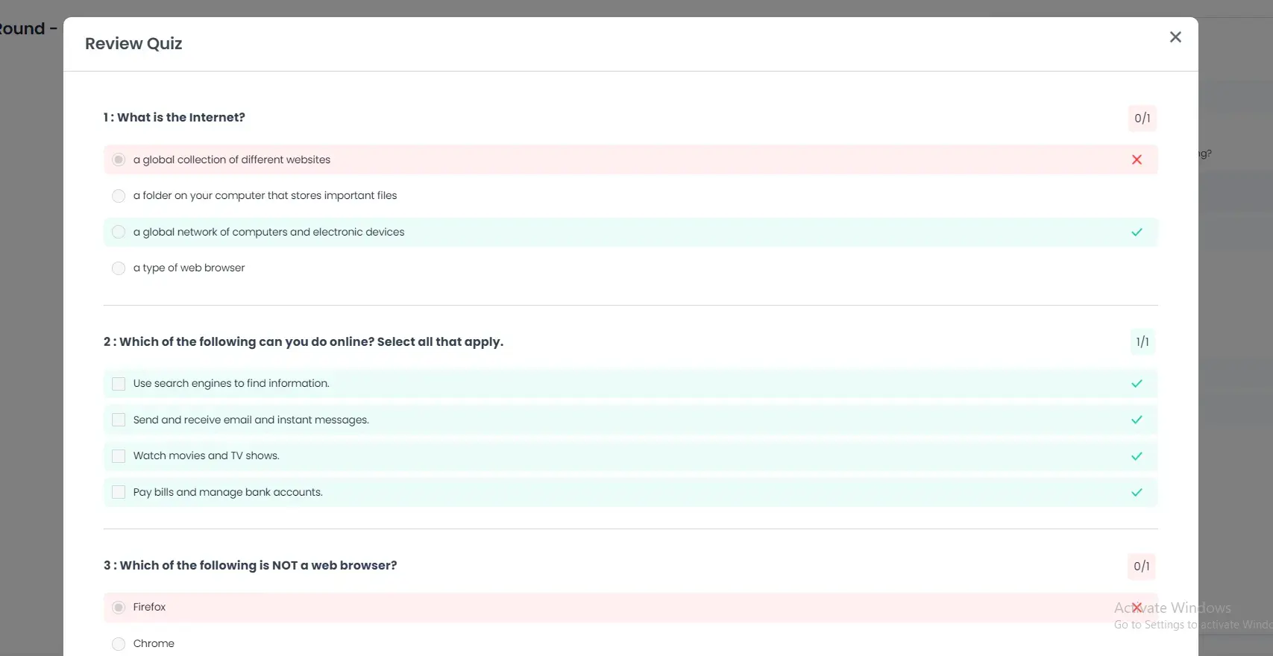This screenshot has height=656, width=1273.
Task: Click question 3 text 'NOT a web browser?'
Action: click(335, 565)
